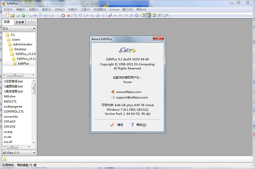255x169 pixels.
Task: Click the context Help arrow-question icon
Action: coord(166,15)
